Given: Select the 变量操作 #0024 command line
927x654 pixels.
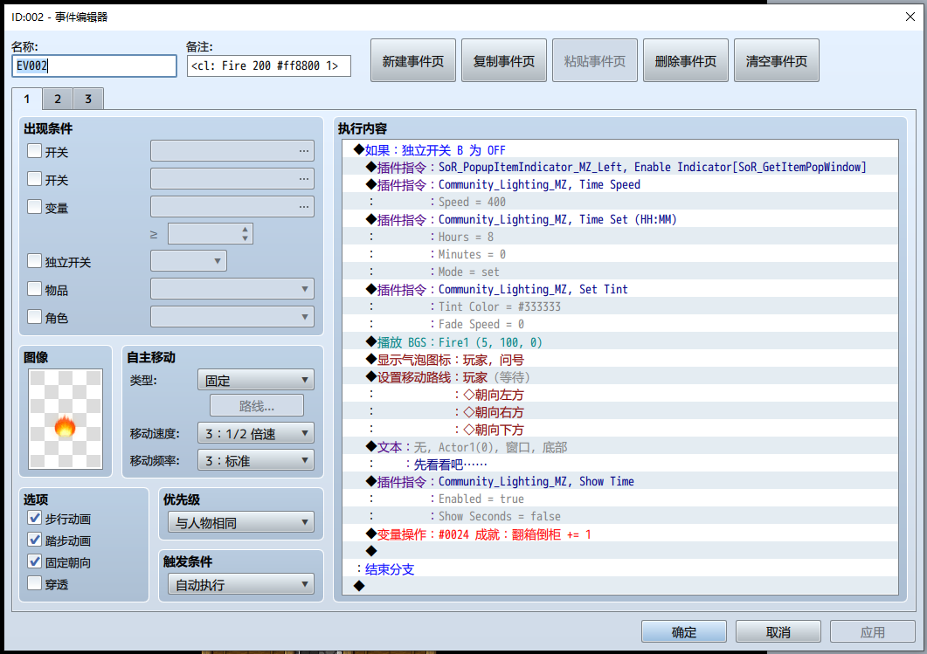Looking at the screenshot, I should 620,534.
